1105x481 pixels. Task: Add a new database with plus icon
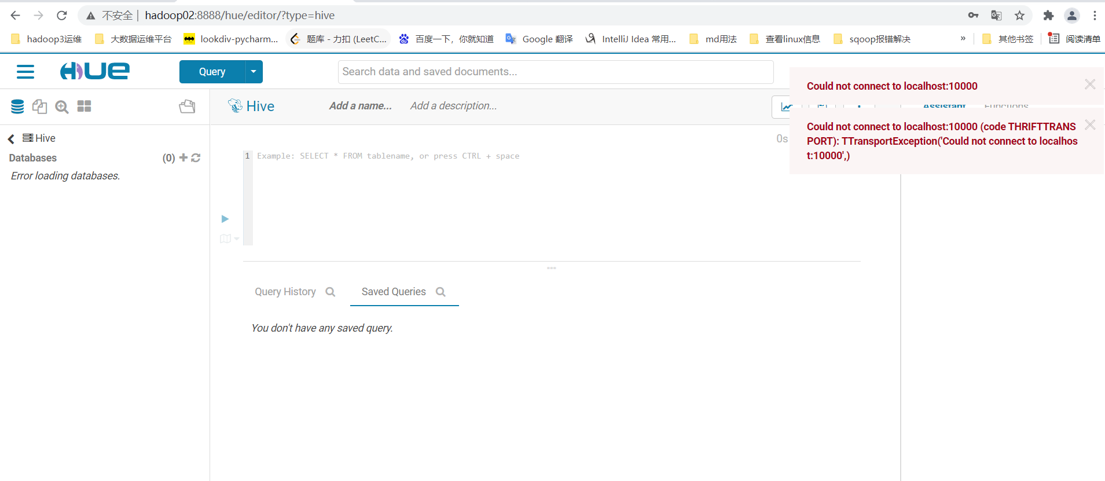click(x=183, y=157)
